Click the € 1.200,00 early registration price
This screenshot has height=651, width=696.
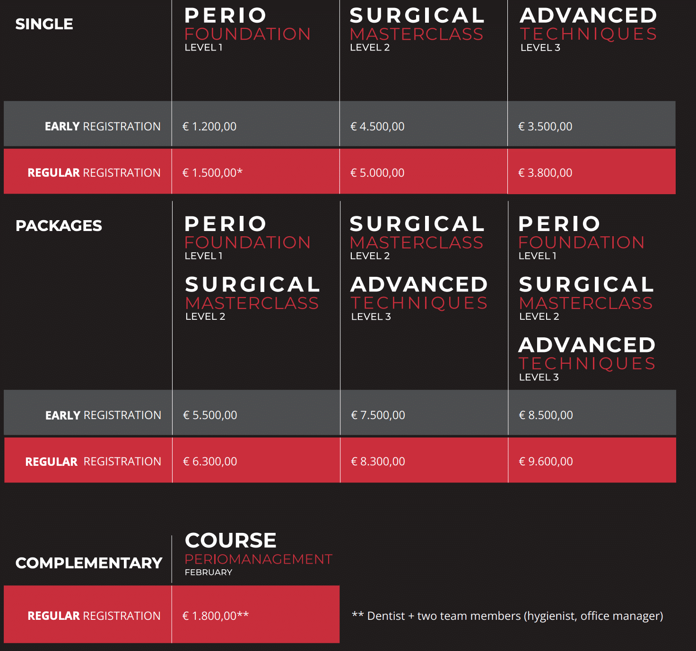[209, 127]
